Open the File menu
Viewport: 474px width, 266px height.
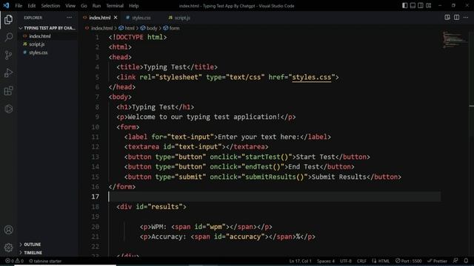point(19,6)
